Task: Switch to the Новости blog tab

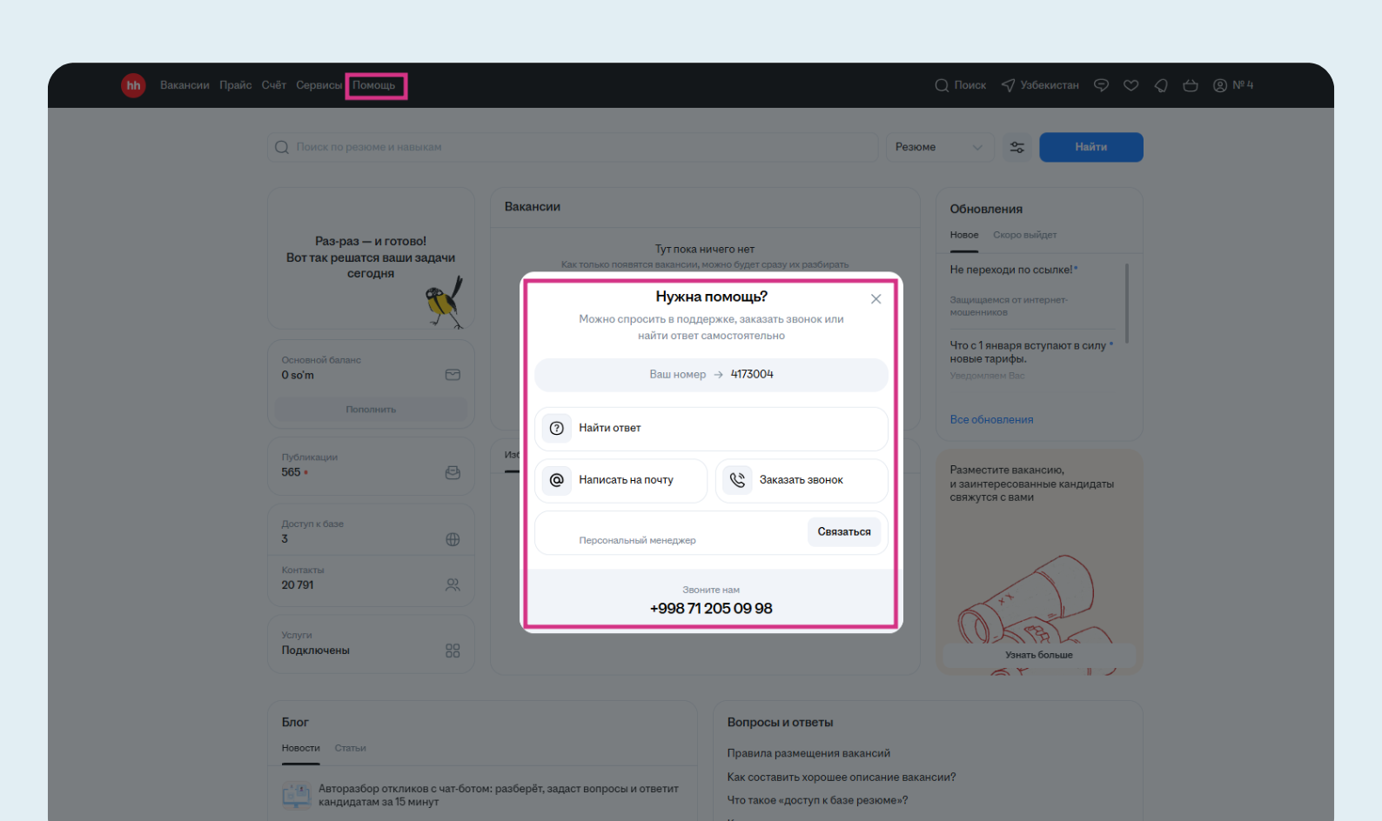Action: pyautogui.click(x=301, y=748)
